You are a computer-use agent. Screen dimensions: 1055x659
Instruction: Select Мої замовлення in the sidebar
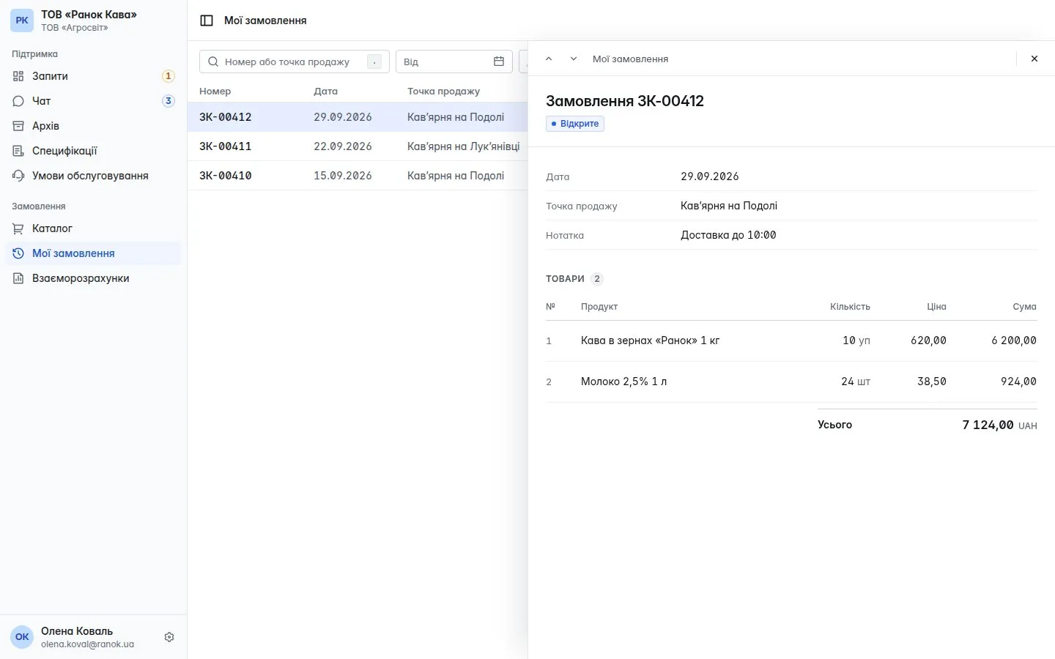(x=94, y=253)
